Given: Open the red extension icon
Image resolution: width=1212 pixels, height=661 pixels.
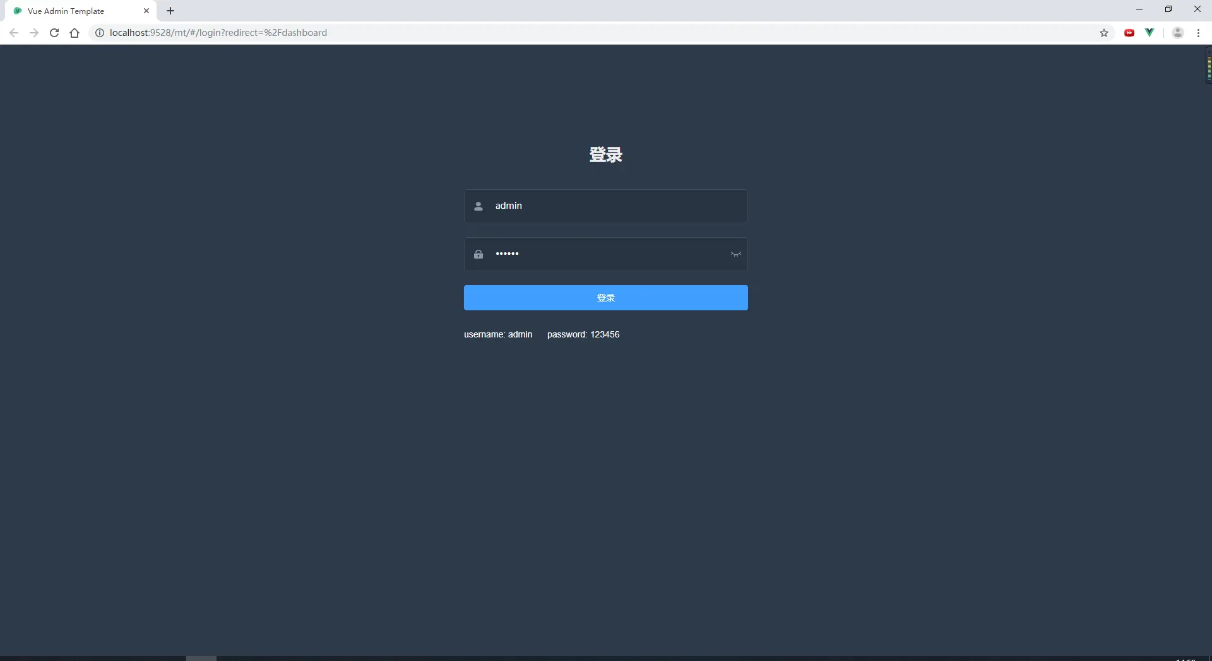Looking at the screenshot, I should click(x=1129, y=33).
